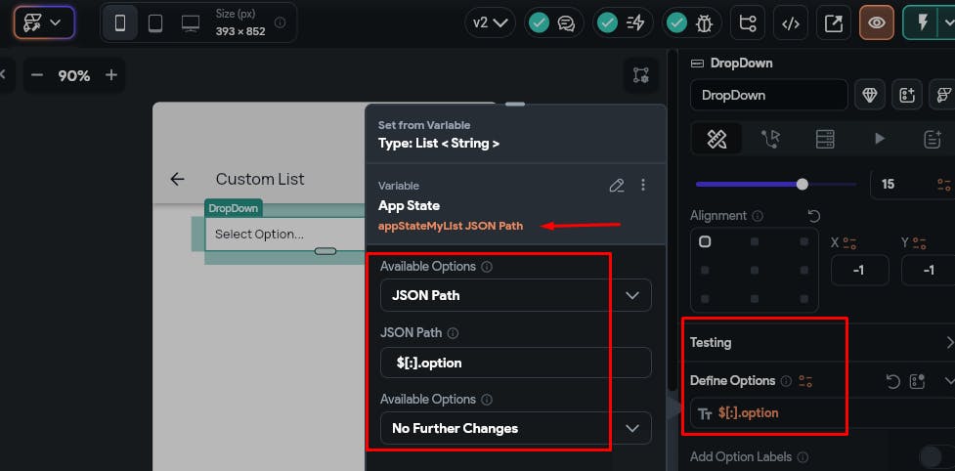Click the padding slider handle

tap(803, 184)
